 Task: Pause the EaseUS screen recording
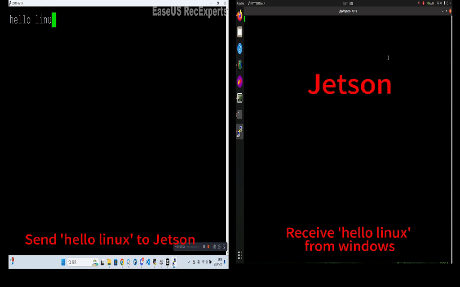(x=203, y=247)
